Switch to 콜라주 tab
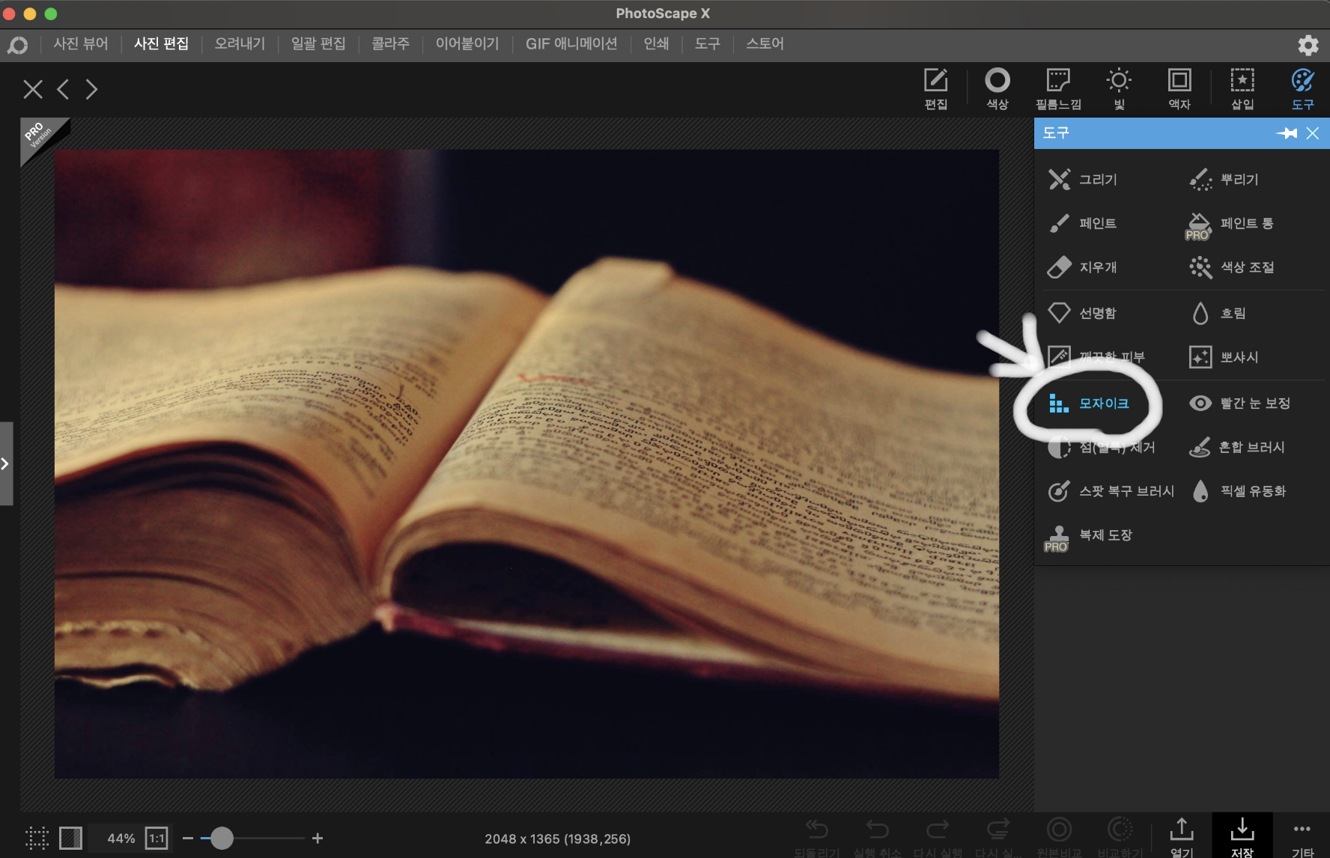Viewport: 1330px width, 858px height. point(391,43)
